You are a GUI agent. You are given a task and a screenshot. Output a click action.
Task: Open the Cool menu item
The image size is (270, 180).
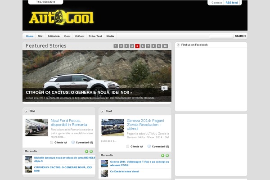(67, 36)
